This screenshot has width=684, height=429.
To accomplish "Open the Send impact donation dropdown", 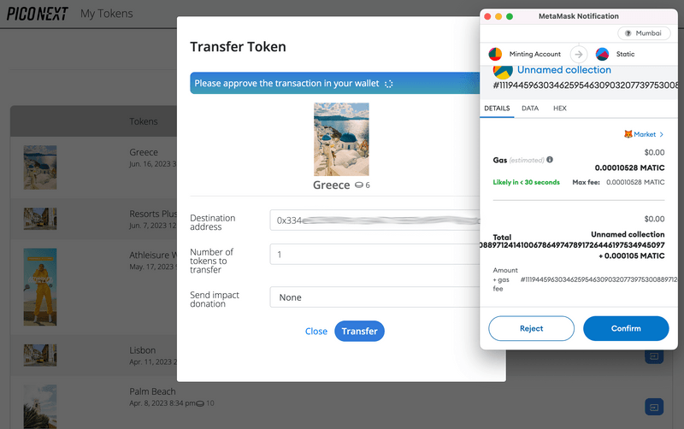I will pyautogui.click(x=375, y=297).
